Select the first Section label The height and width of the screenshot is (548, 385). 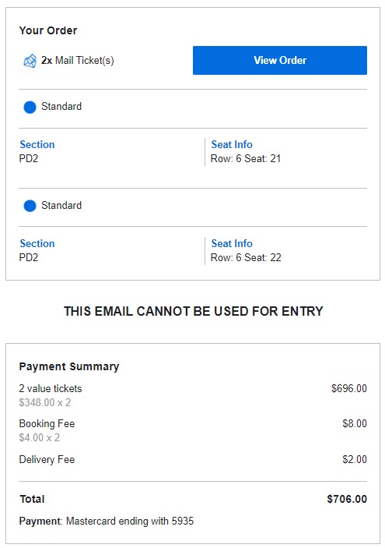click(37, 144)
